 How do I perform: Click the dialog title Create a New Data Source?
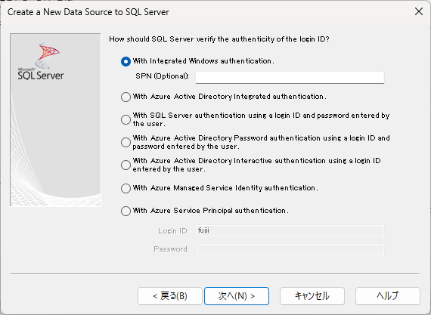click(x=88, y=12)
